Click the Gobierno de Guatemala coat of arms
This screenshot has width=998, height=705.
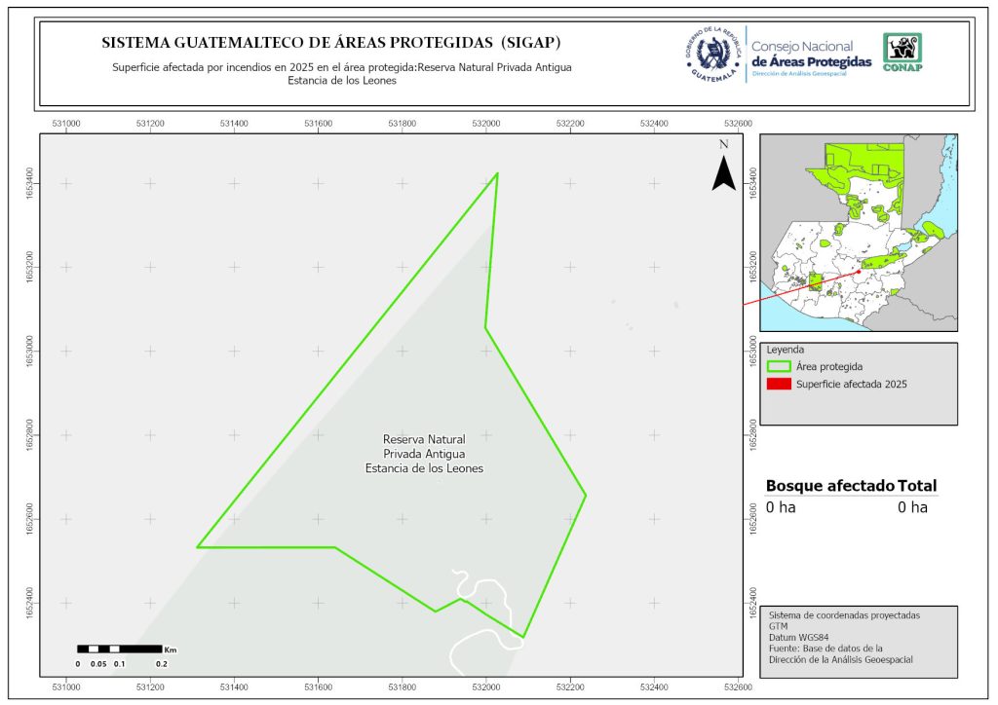pos(714,54)
